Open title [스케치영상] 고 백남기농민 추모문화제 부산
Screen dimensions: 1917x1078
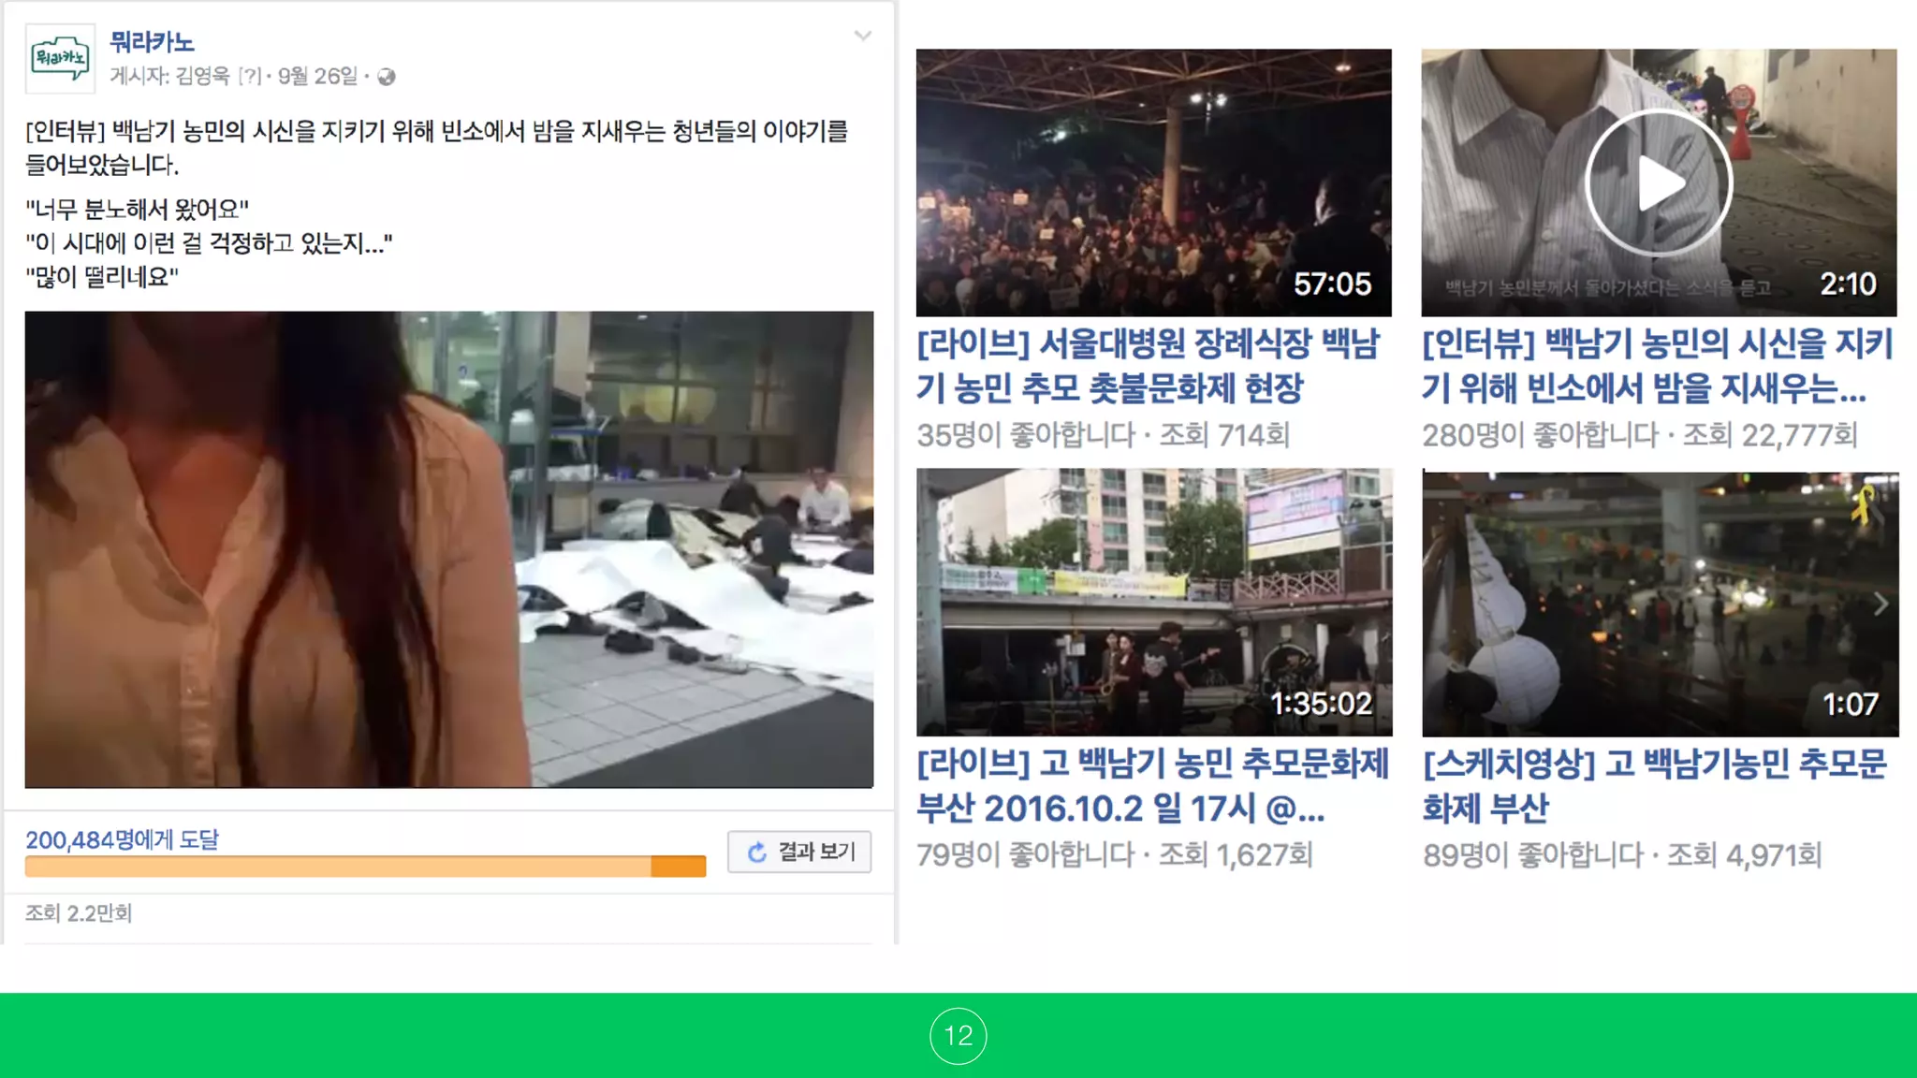pyautogui.click(x=1655, y=786)
